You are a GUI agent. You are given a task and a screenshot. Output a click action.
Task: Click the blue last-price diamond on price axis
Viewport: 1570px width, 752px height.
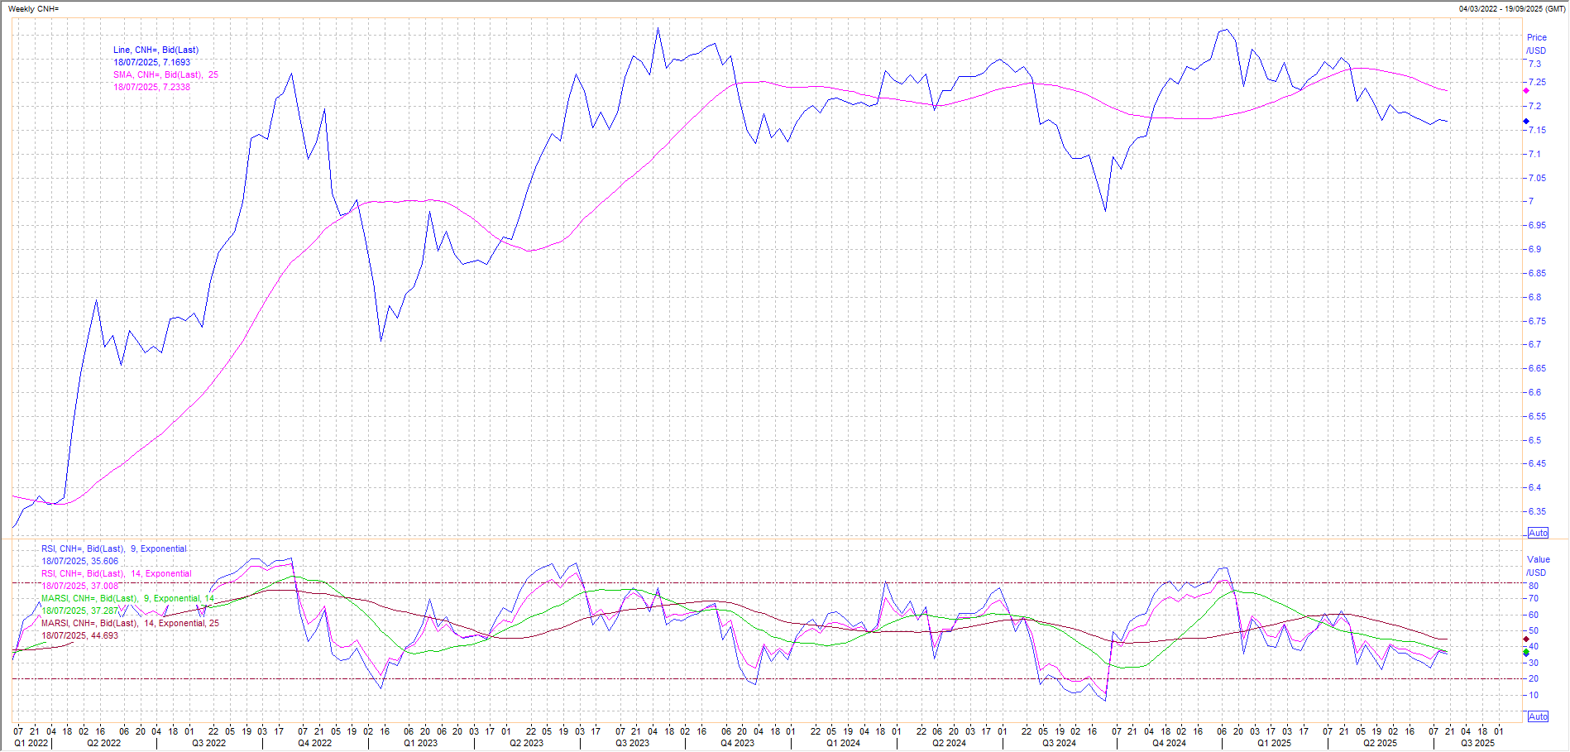point(1526,122)
